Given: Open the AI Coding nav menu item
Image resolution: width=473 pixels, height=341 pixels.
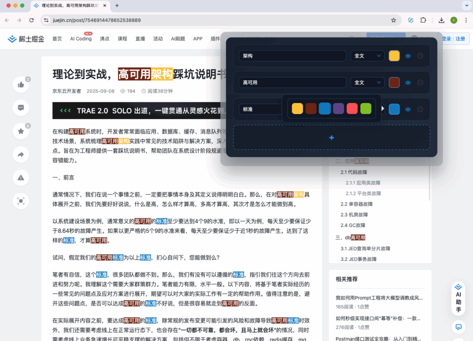Looking at the screenshot, I should click(80, 39).
